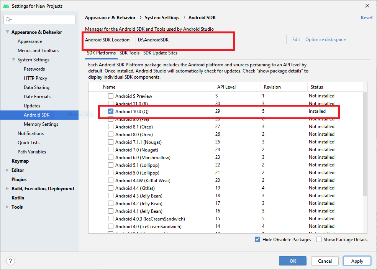377x270 pixels.
Task: Expand the Build, Execution, Deployment node
Action: coord(7,188)
